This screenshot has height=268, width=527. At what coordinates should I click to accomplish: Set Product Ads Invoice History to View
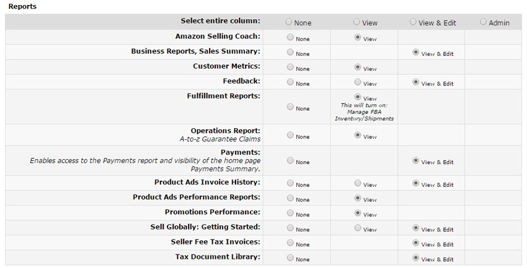(x=358, y=184)
